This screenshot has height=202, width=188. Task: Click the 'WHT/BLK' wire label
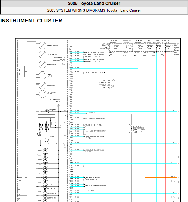[x=92, y=113]
